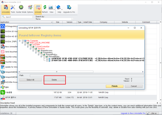
Task: Open Upgrade to Revo Uninstaller Pro link
Action: 133,113
